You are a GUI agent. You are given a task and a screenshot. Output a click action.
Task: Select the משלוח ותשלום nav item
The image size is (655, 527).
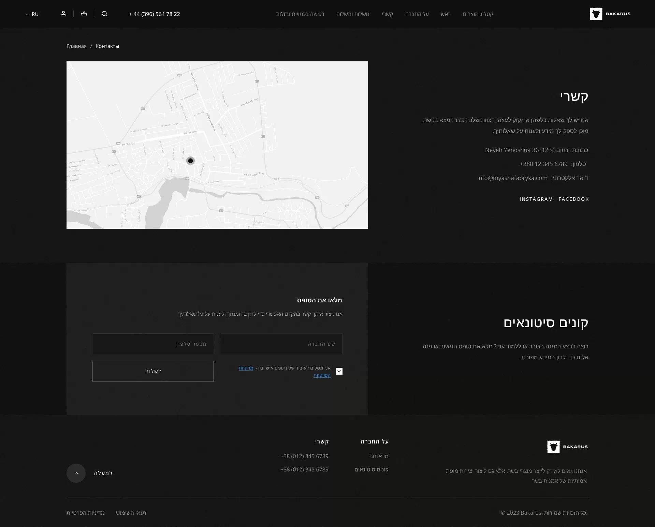(x=353, y=14)
